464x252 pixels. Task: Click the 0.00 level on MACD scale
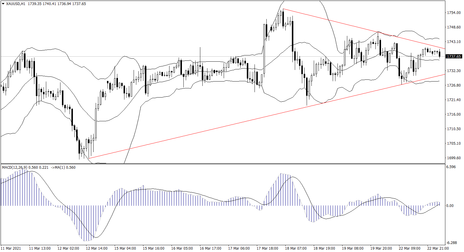click(x=450, y=206)
